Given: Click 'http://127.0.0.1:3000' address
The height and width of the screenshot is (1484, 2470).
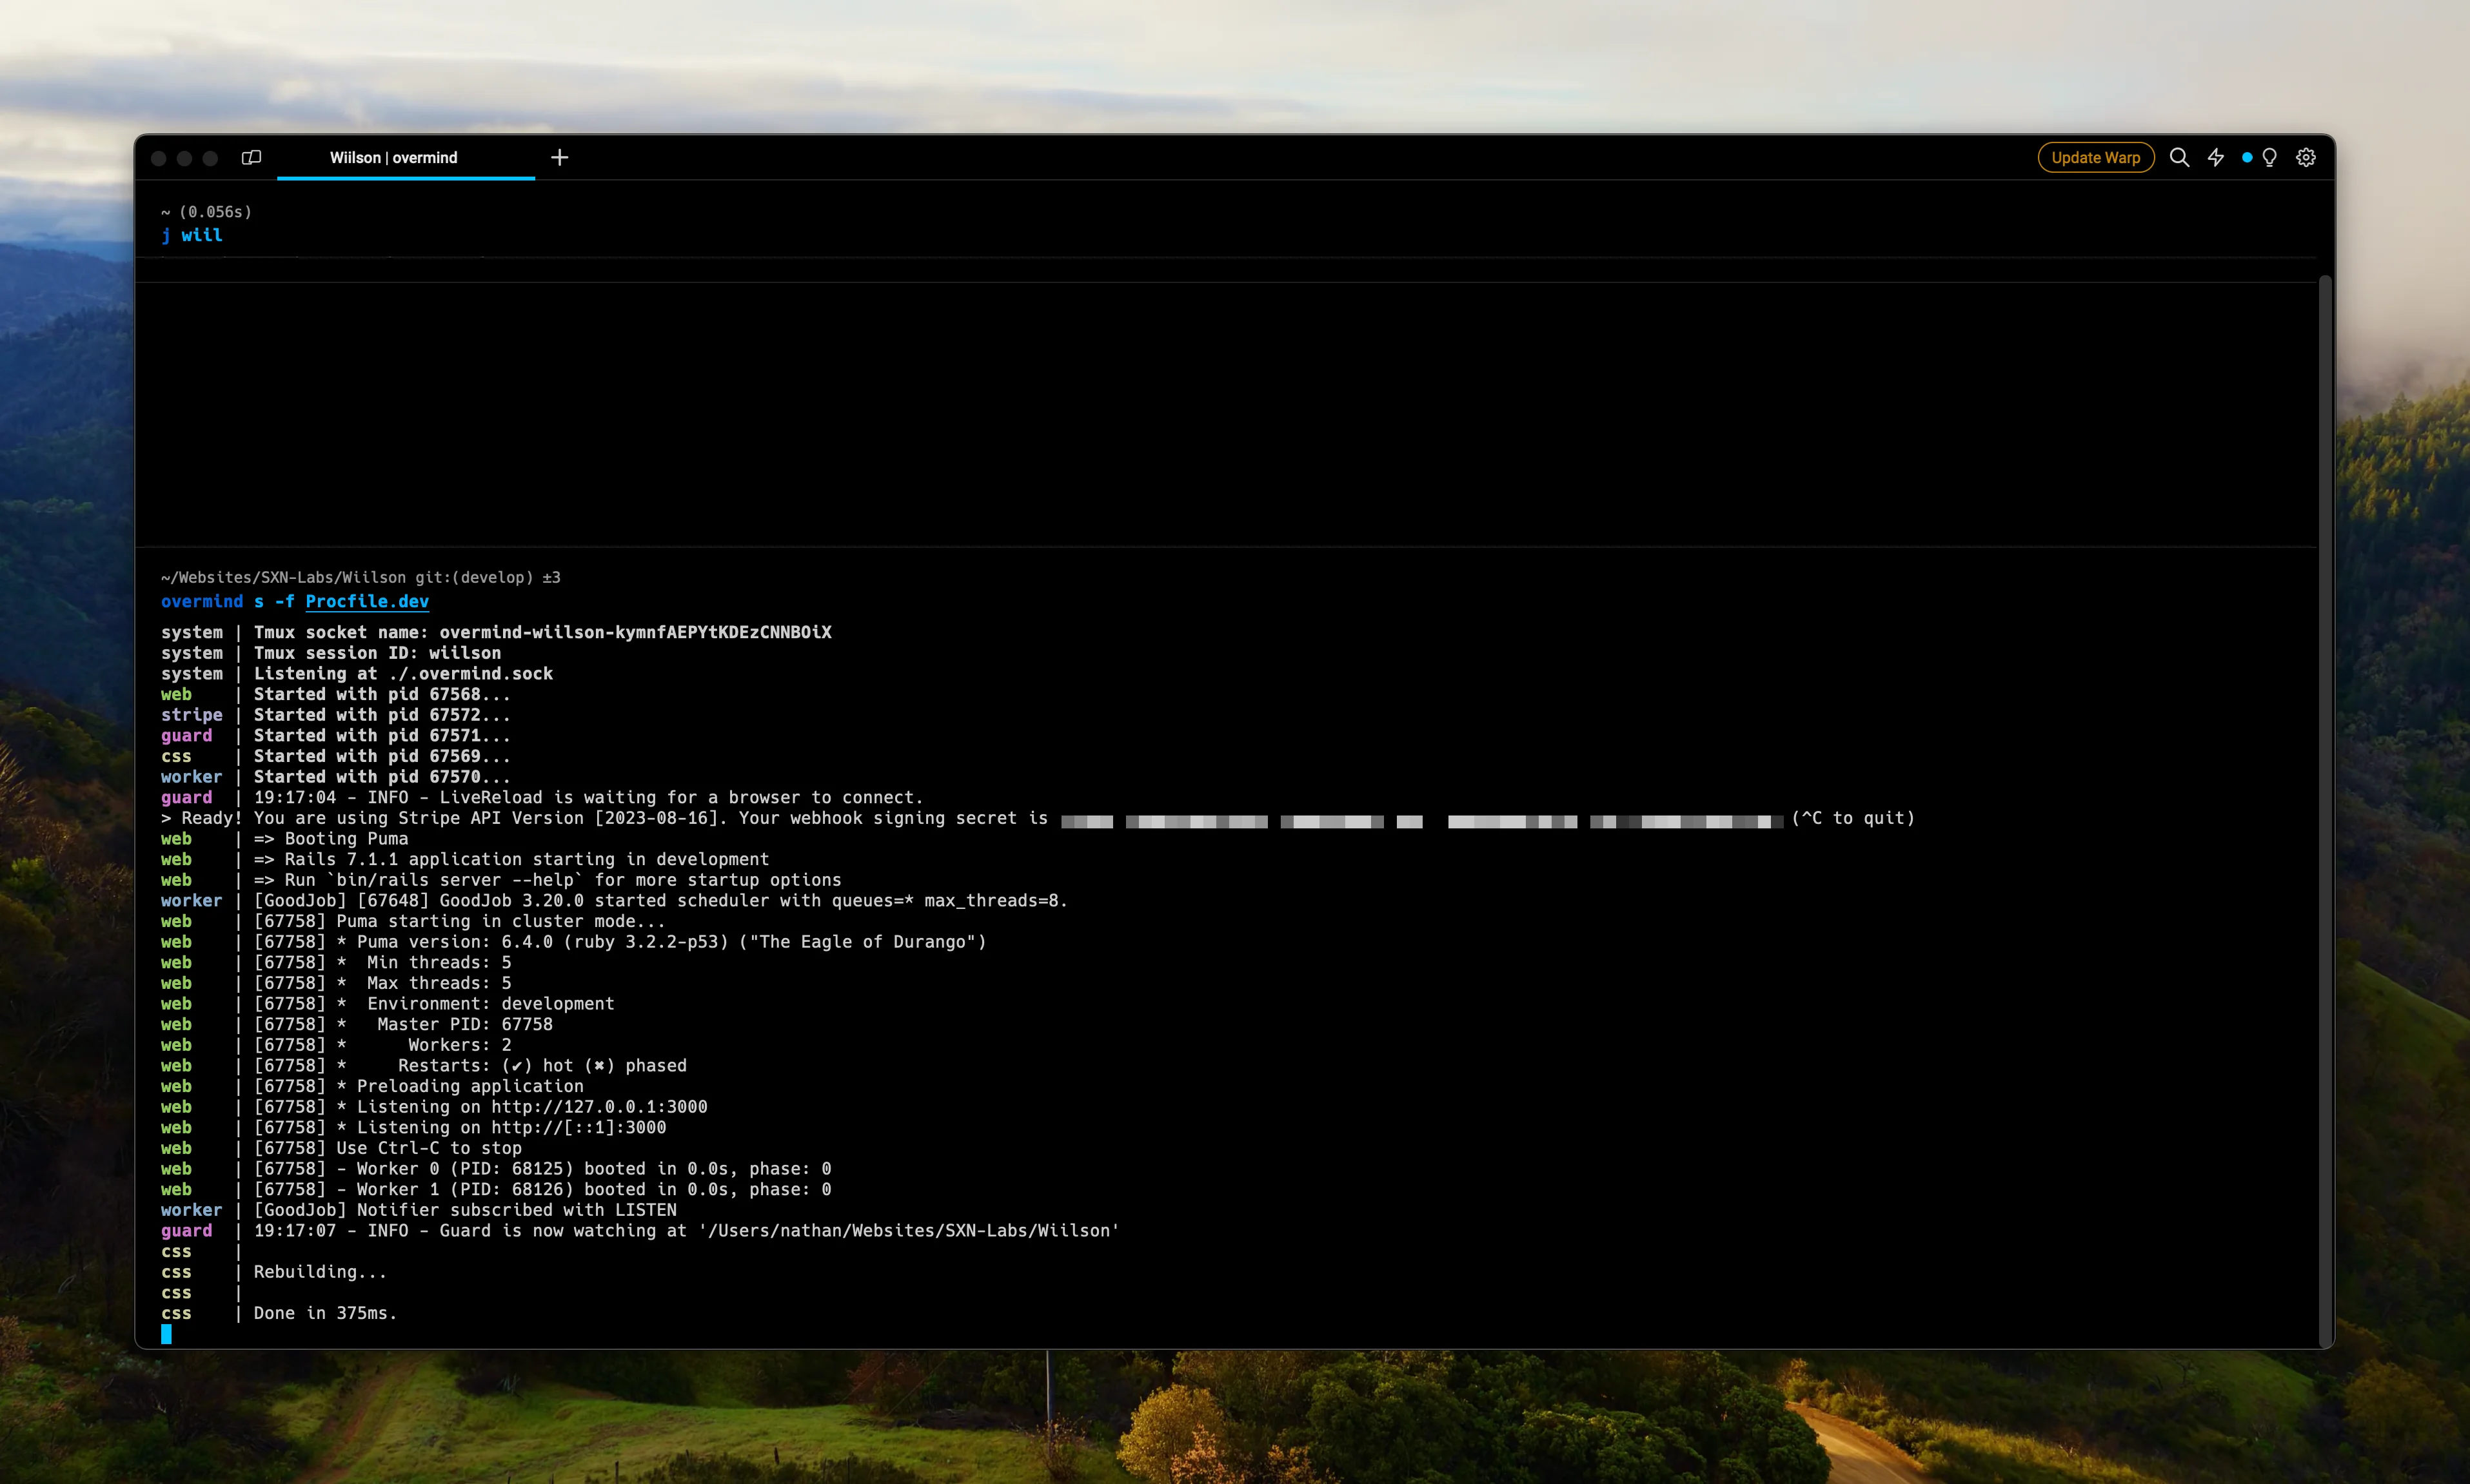Looking at the screenshot, I should (599, 1107).
